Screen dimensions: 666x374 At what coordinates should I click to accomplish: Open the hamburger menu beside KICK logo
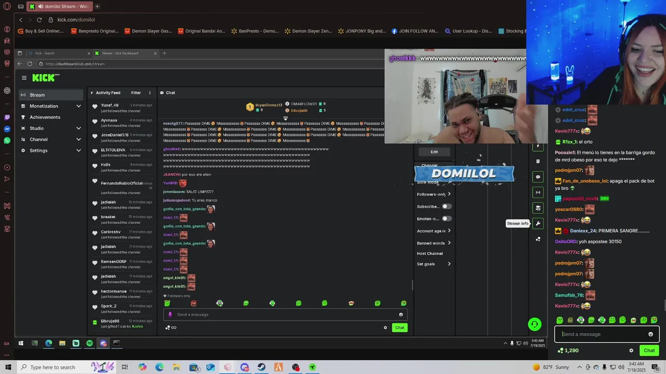24,78
